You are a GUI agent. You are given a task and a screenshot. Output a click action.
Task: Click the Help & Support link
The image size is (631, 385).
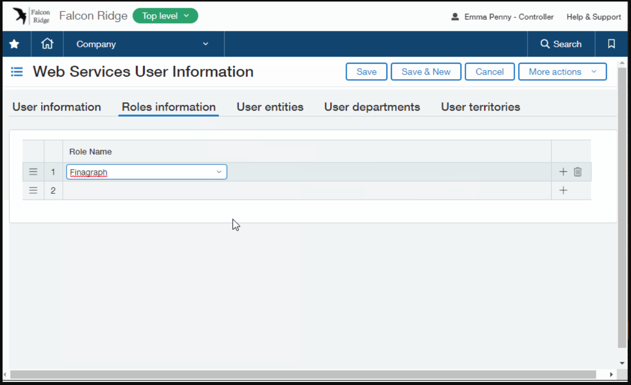(x=593, y=17)
